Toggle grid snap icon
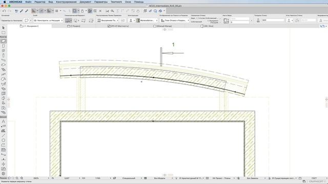 [57, 11]
